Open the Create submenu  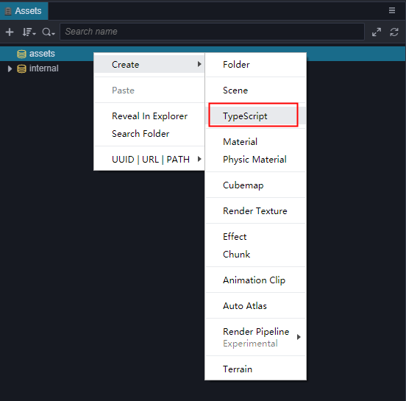(x=149, y=64)
